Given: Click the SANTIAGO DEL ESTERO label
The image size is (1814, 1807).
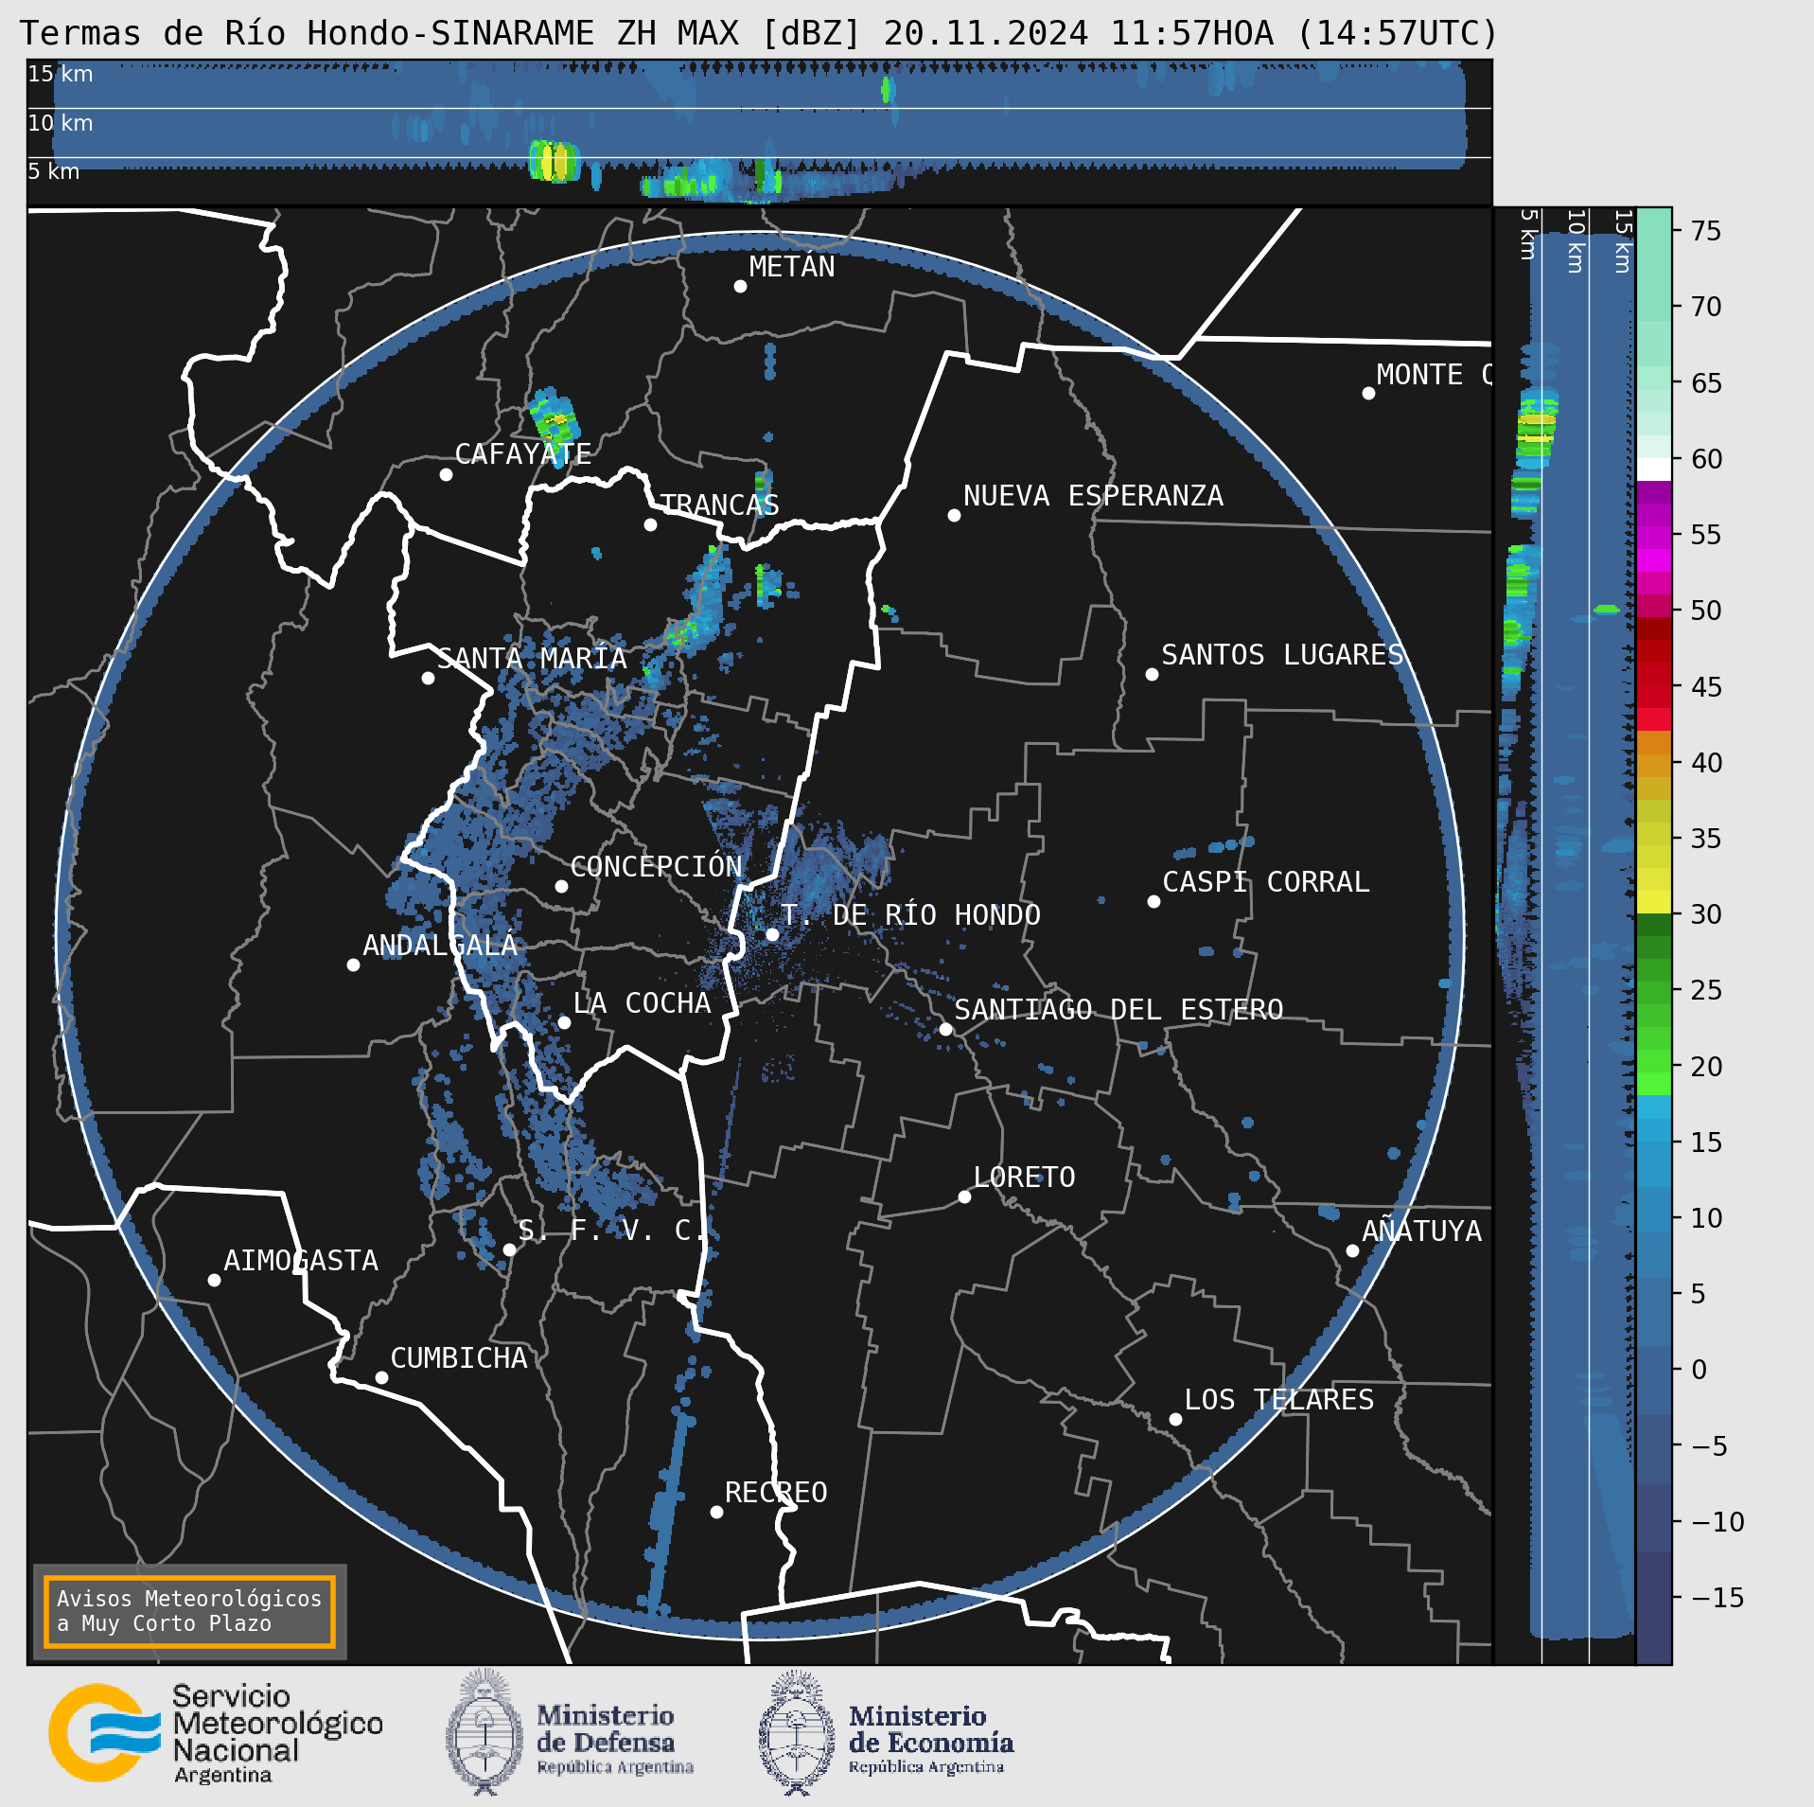Looking at the screenshot, I should pyautogui.click(x=1118, y=1010).
